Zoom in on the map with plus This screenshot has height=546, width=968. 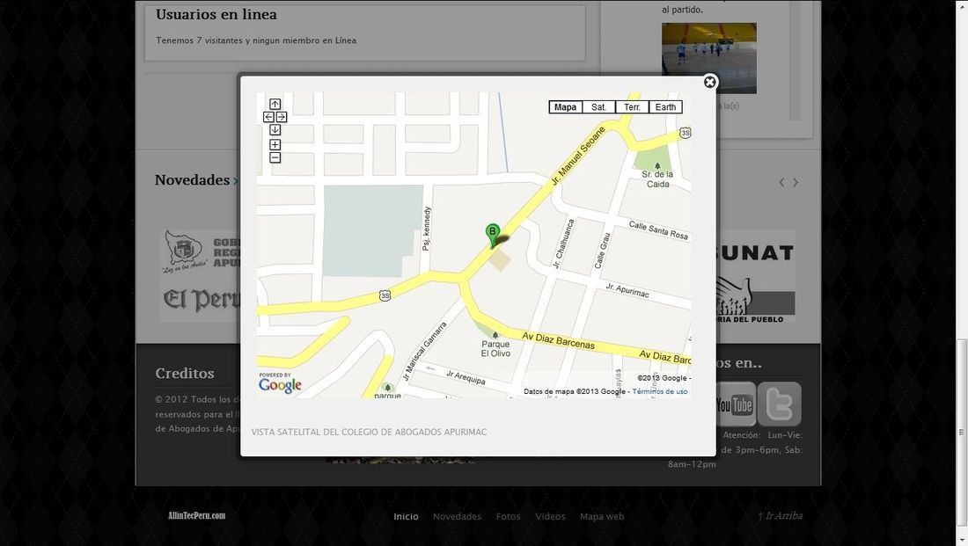tap(275, 144)
